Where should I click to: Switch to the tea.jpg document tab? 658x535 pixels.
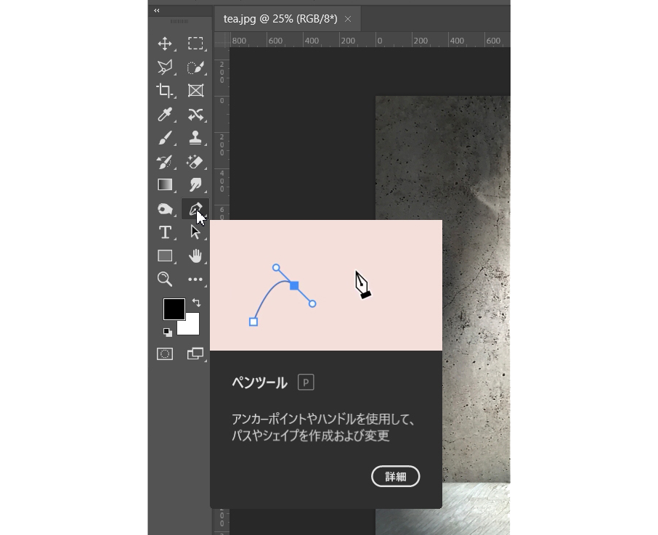280,19
